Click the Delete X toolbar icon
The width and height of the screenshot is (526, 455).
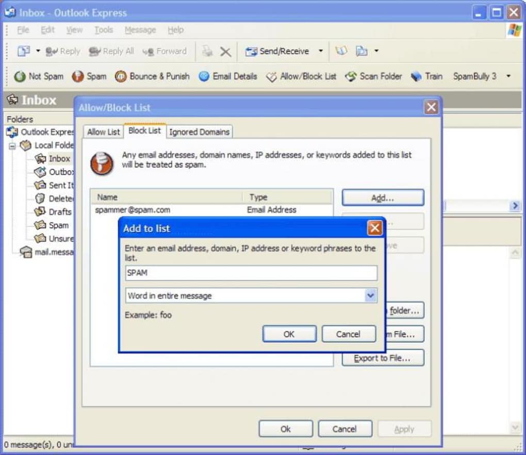coord(225,52)
